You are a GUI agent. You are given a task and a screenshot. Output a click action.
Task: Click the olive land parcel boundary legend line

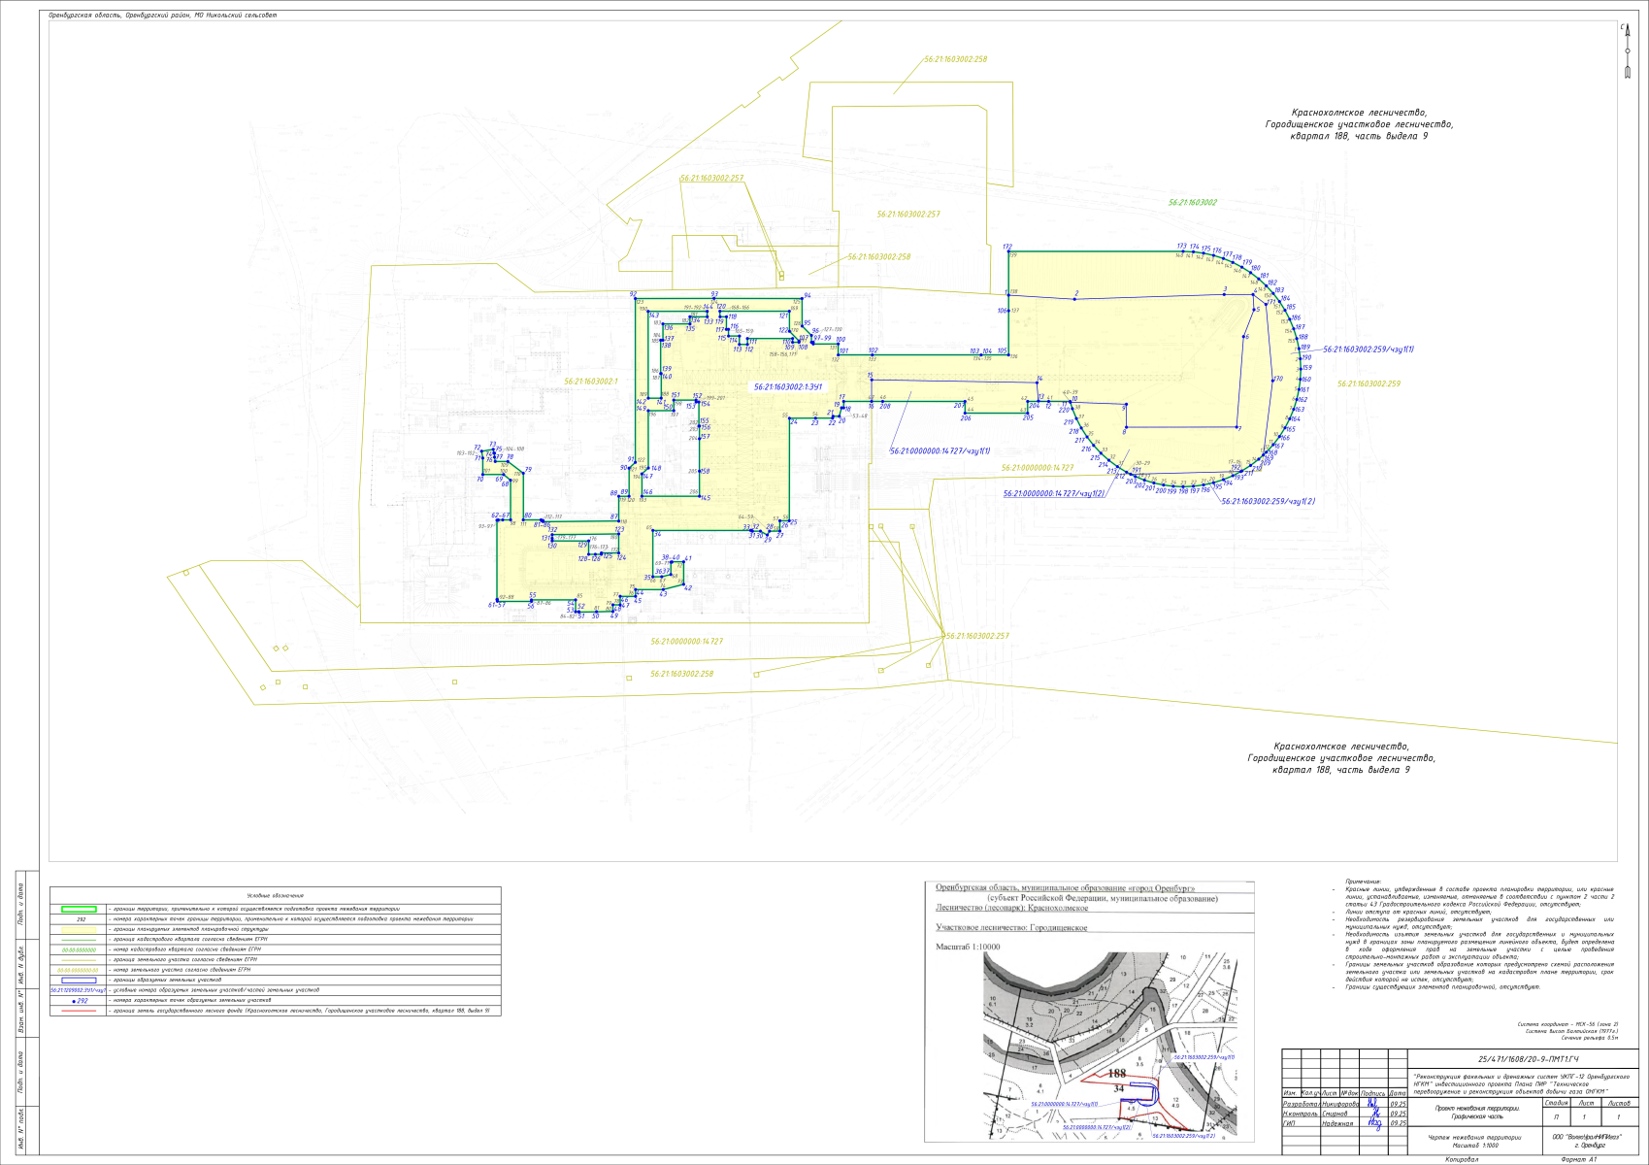click(79, 959)
